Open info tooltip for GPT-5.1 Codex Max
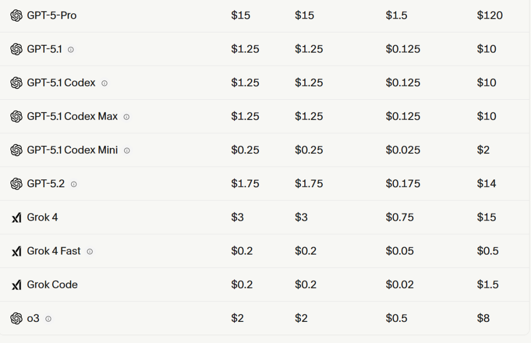The image size is (531, 343). pos(126,117)
